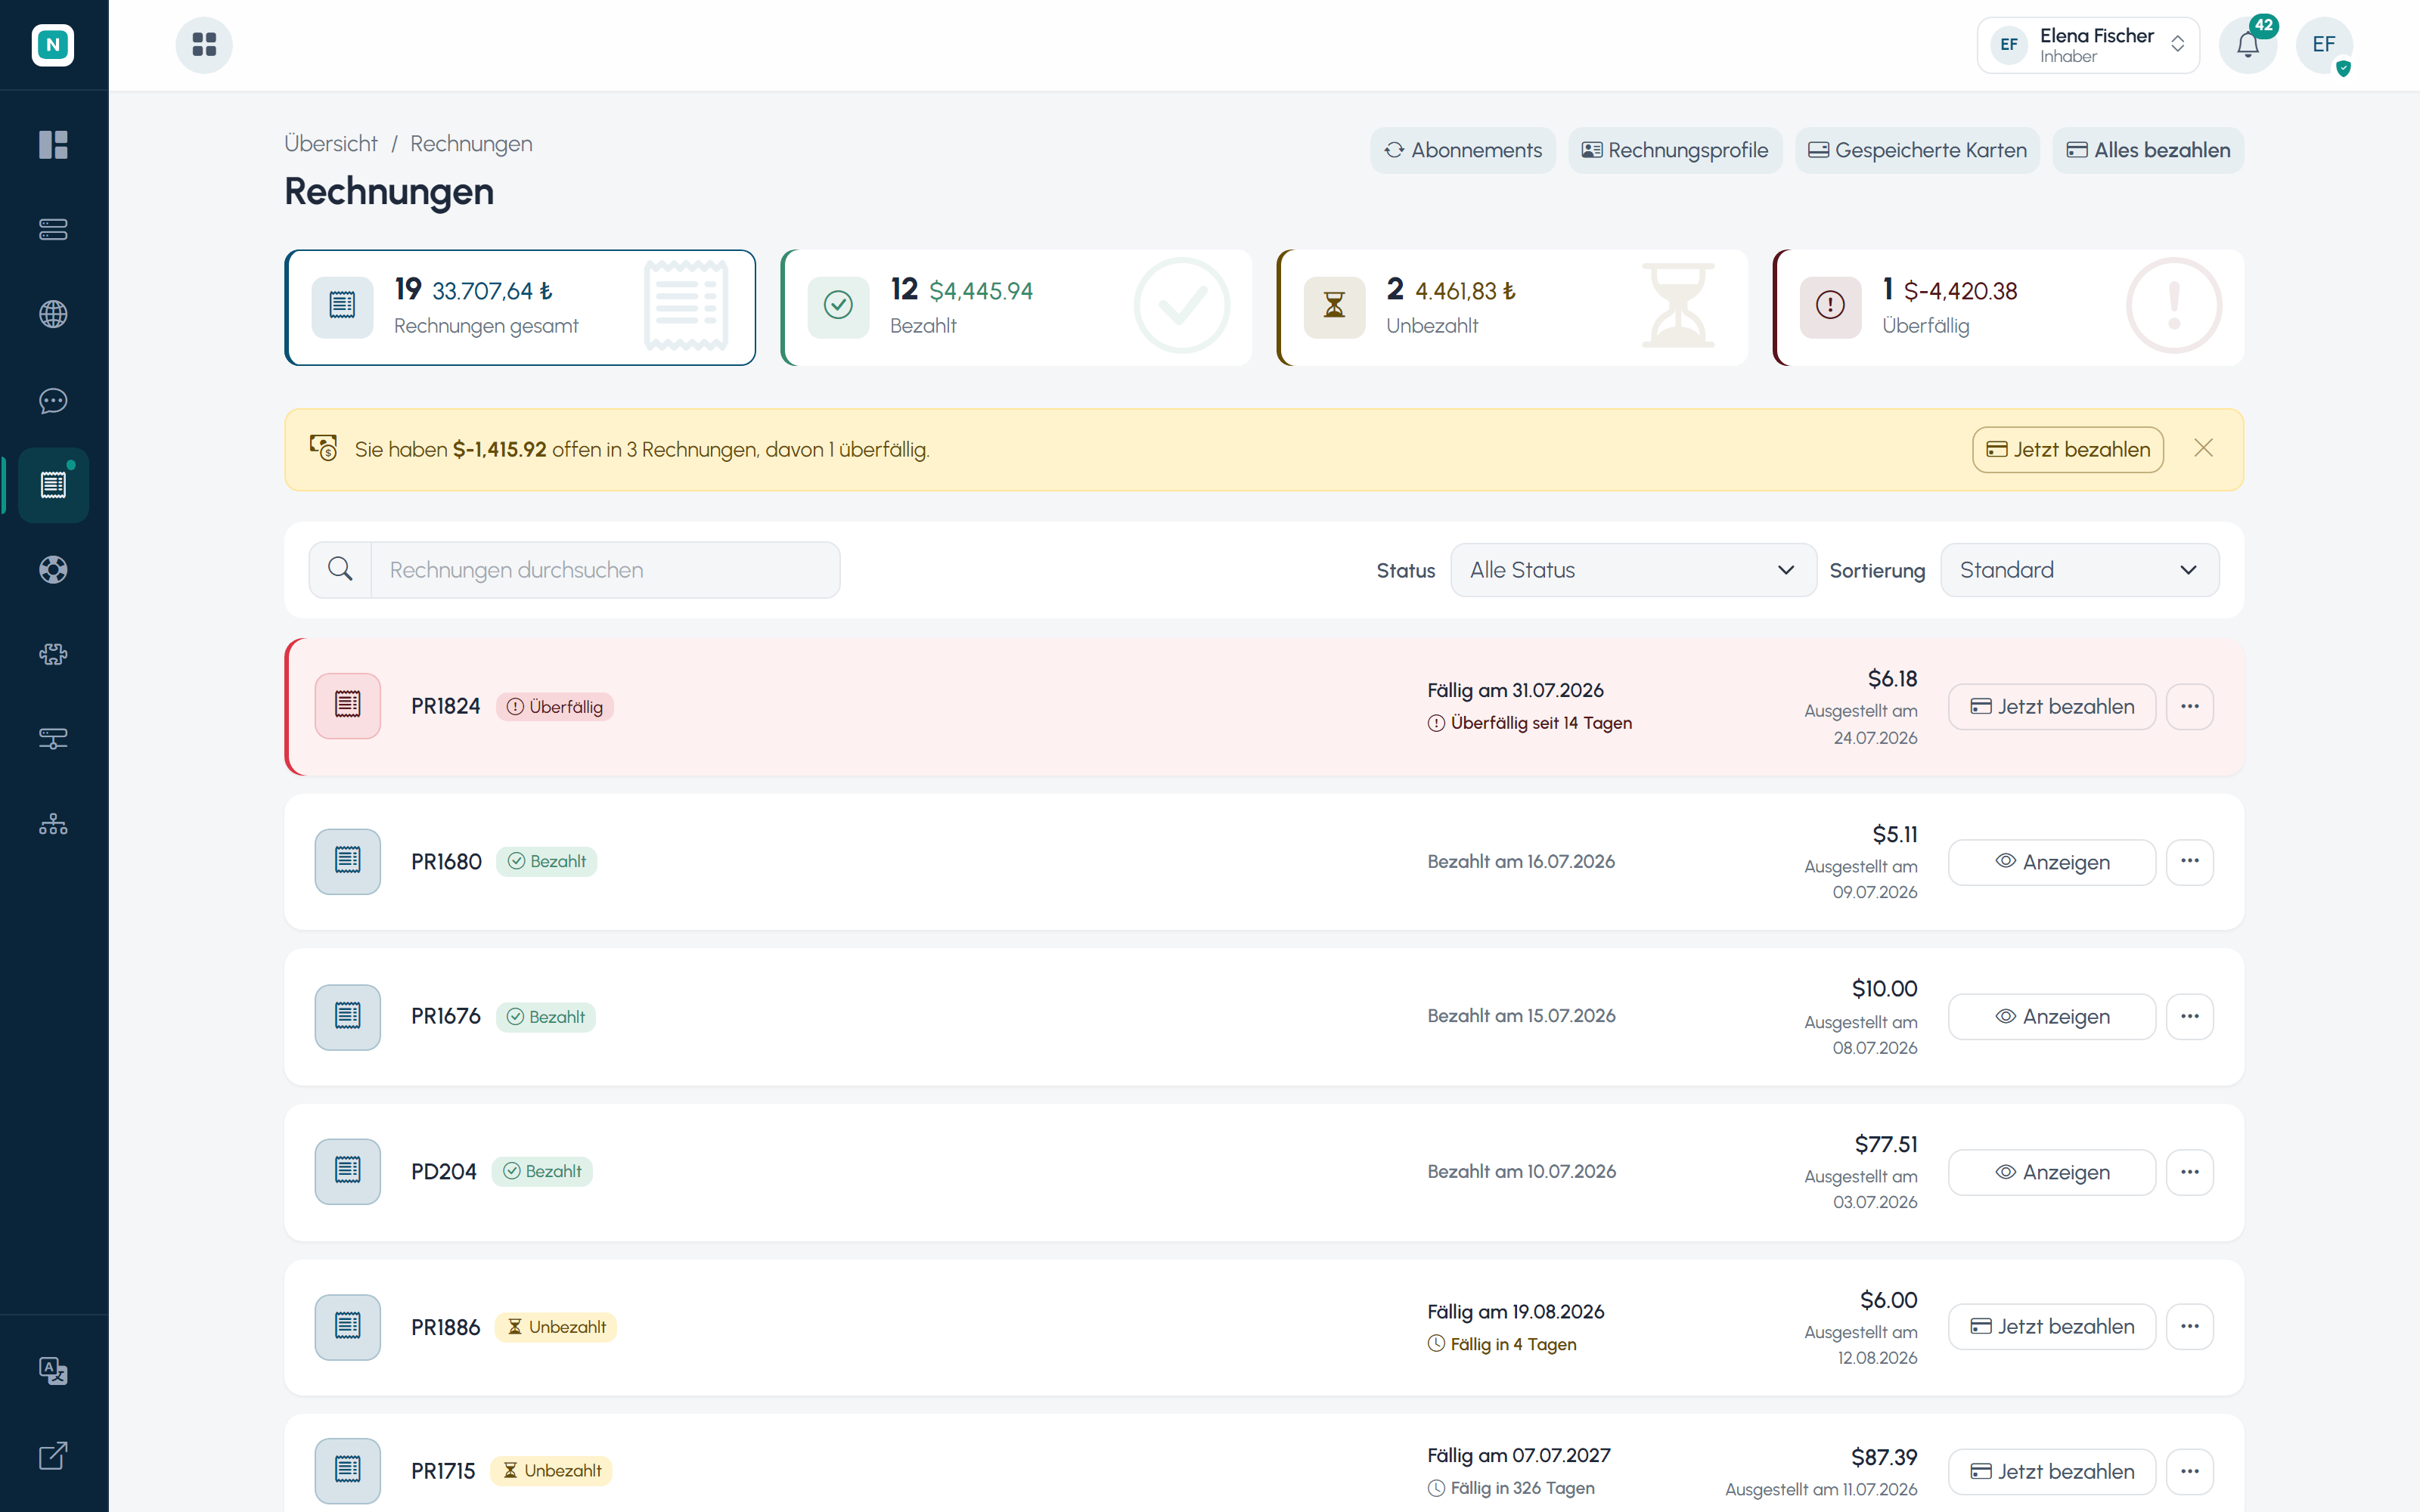Expand the Elena Fischer account switcher

coord(2088,45)
